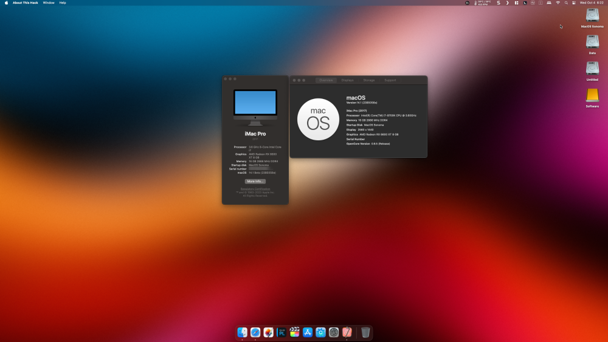Click About This Hack icon in the Dock
This screenshot has height=342, width=608.
point(347,332)
